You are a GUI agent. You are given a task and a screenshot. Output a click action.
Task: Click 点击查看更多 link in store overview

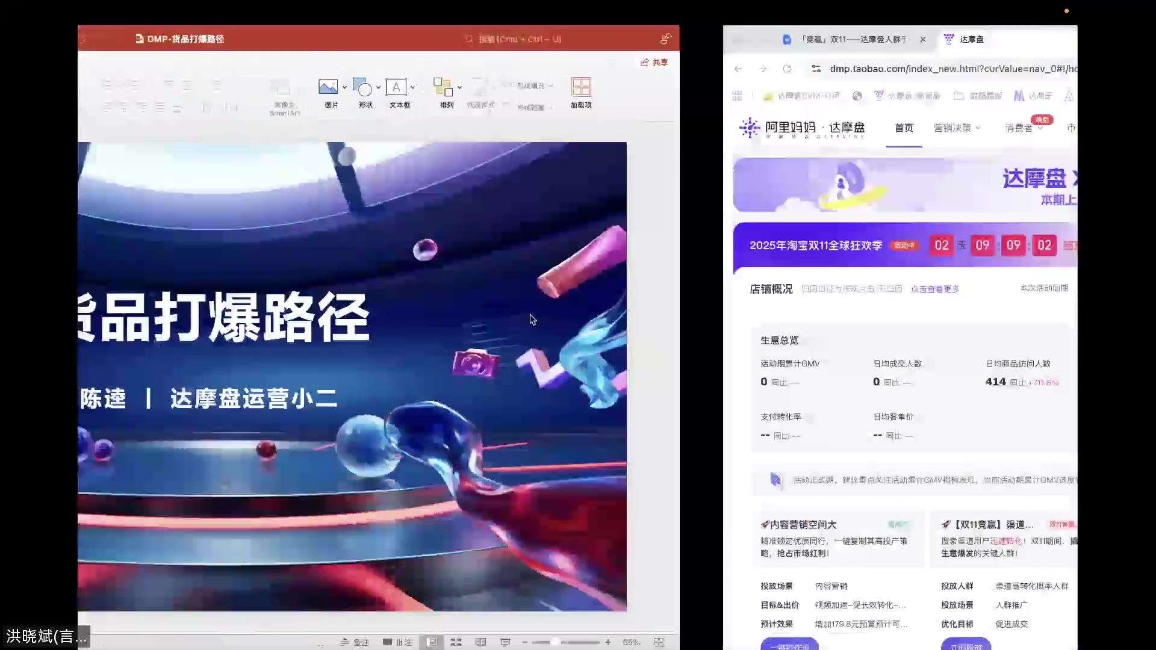pos(934,288)
